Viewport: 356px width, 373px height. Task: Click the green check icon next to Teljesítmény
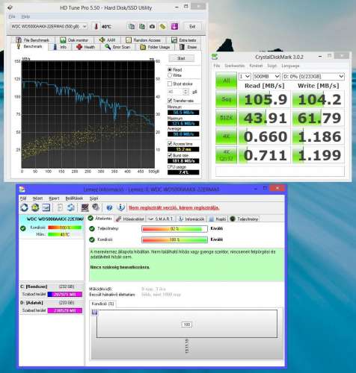[x=92, y=228]
